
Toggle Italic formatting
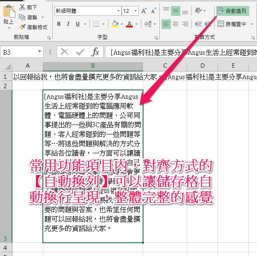[68, 24]
